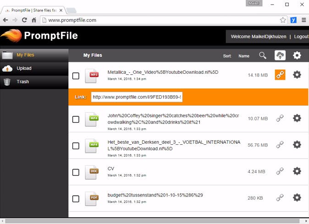Click the 4.24 MB size text
Viewport: 309px width, 224px height.
click(x=256, y=172)
